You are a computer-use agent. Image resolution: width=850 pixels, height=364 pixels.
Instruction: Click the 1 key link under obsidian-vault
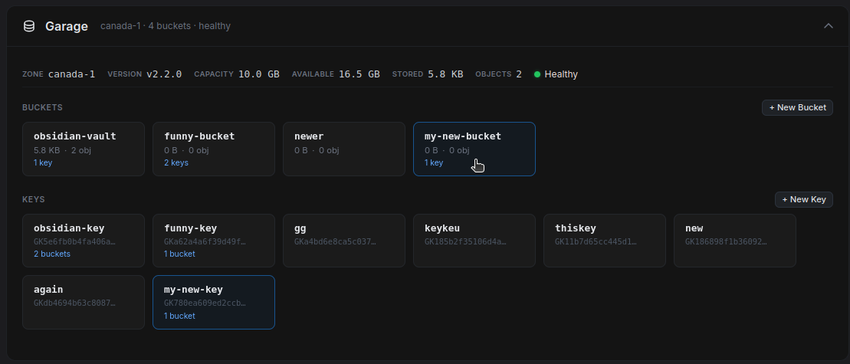click(x=43, y=162)
